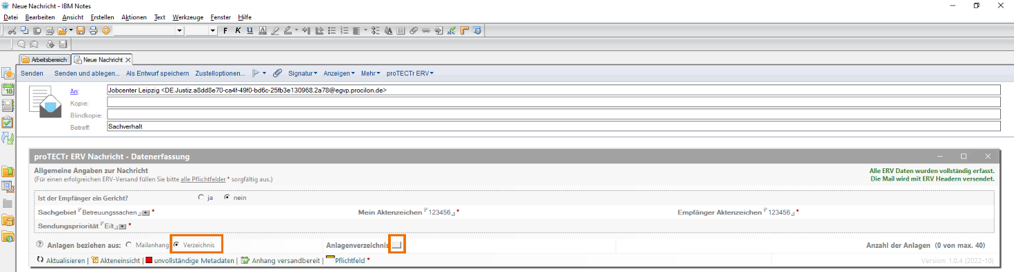1014x272 pixels.
Task: Click the Akteneinsicht link
Action: pos(120,260)
